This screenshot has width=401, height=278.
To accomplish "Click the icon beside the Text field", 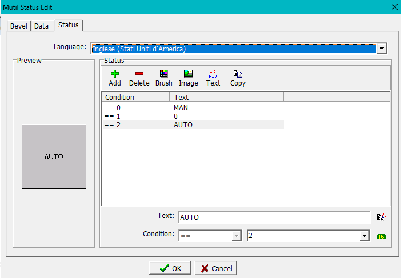I will (x=381, y=217).
